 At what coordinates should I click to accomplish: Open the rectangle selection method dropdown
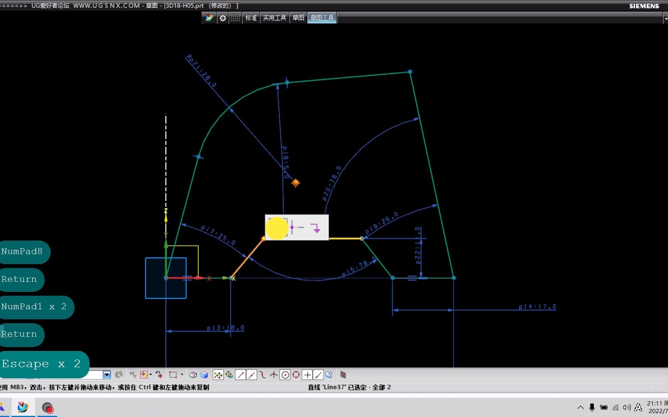(182, 375)
